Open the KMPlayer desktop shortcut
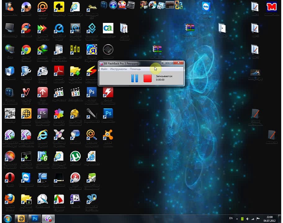 43,177
